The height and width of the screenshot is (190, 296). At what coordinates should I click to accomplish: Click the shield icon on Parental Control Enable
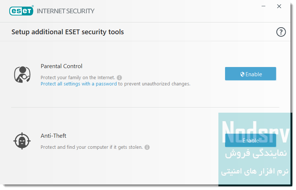(242, 74)
